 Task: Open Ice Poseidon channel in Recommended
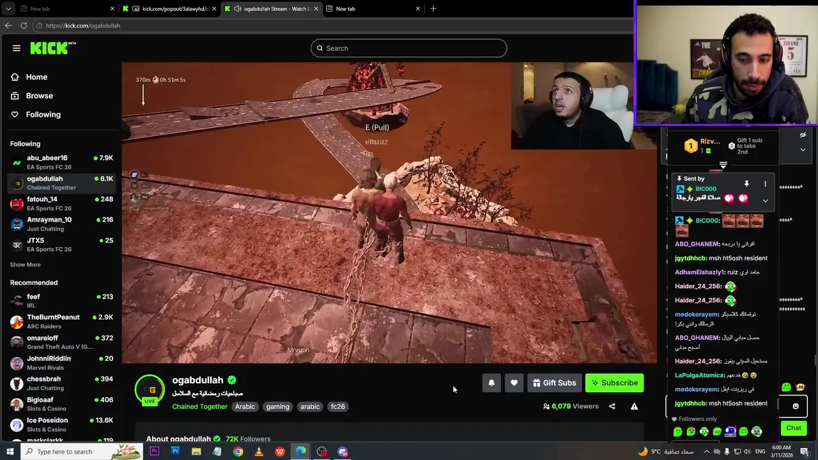pos(61,425)
